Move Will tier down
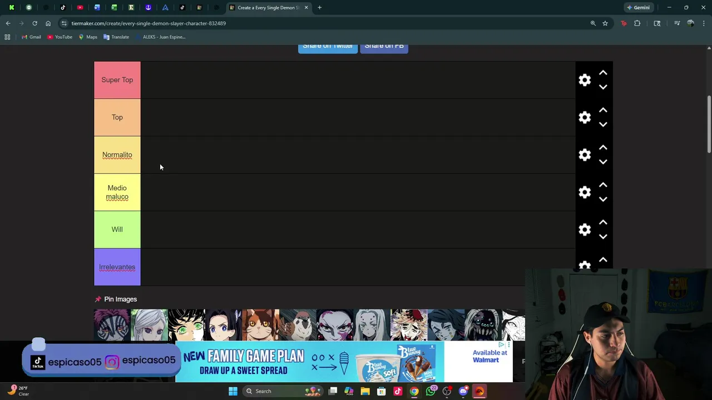The image size is (712, 400). pos(603,237)
